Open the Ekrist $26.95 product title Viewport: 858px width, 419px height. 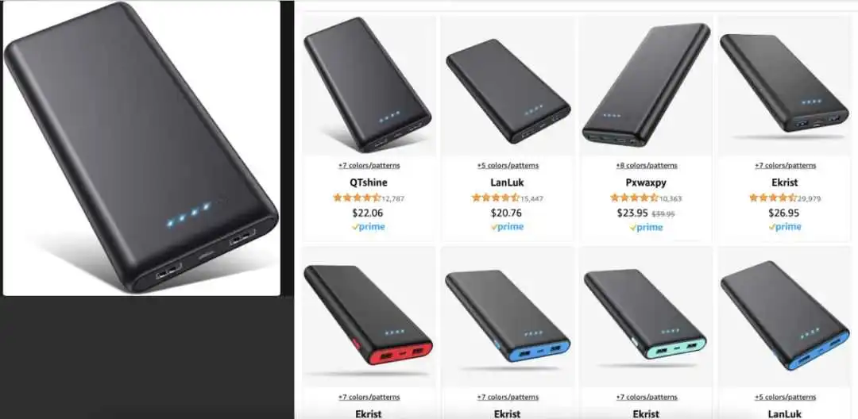(x=785, y=183)
